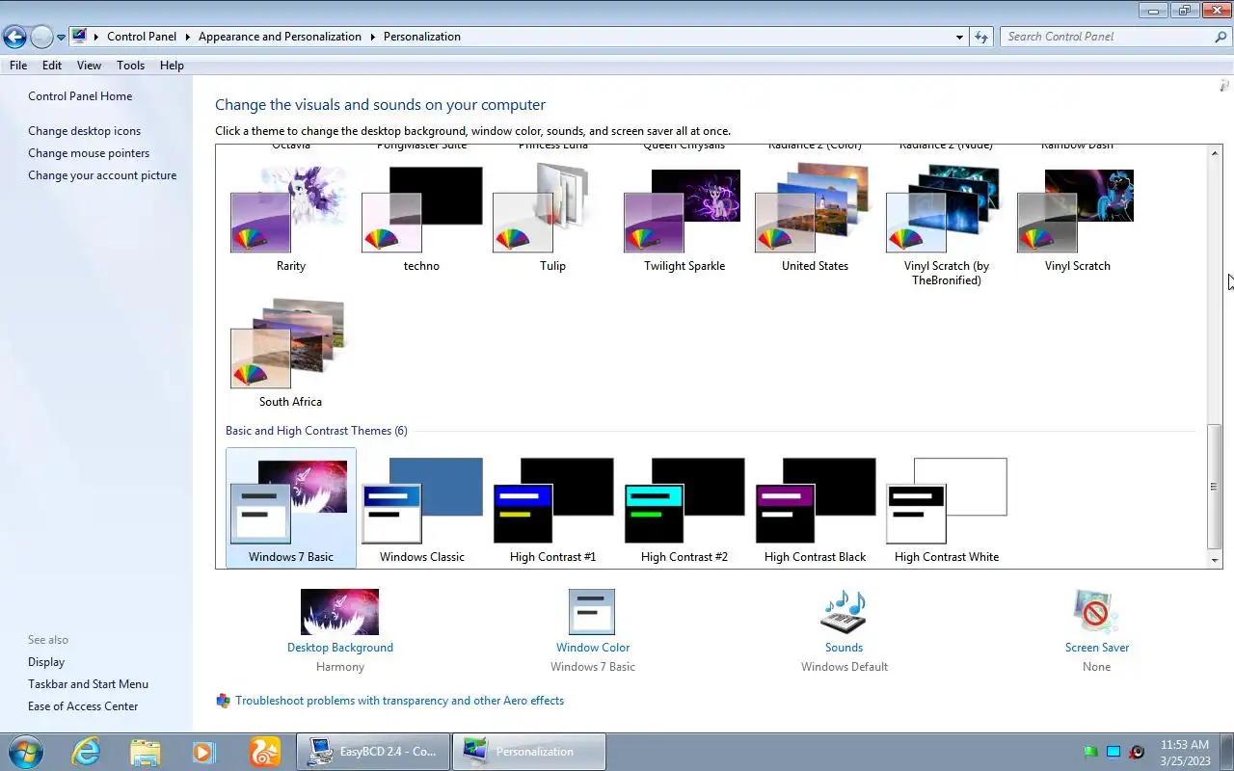Apply the Windows Classic theme
Screen dimensions: 1234x771
pos(421,508)
